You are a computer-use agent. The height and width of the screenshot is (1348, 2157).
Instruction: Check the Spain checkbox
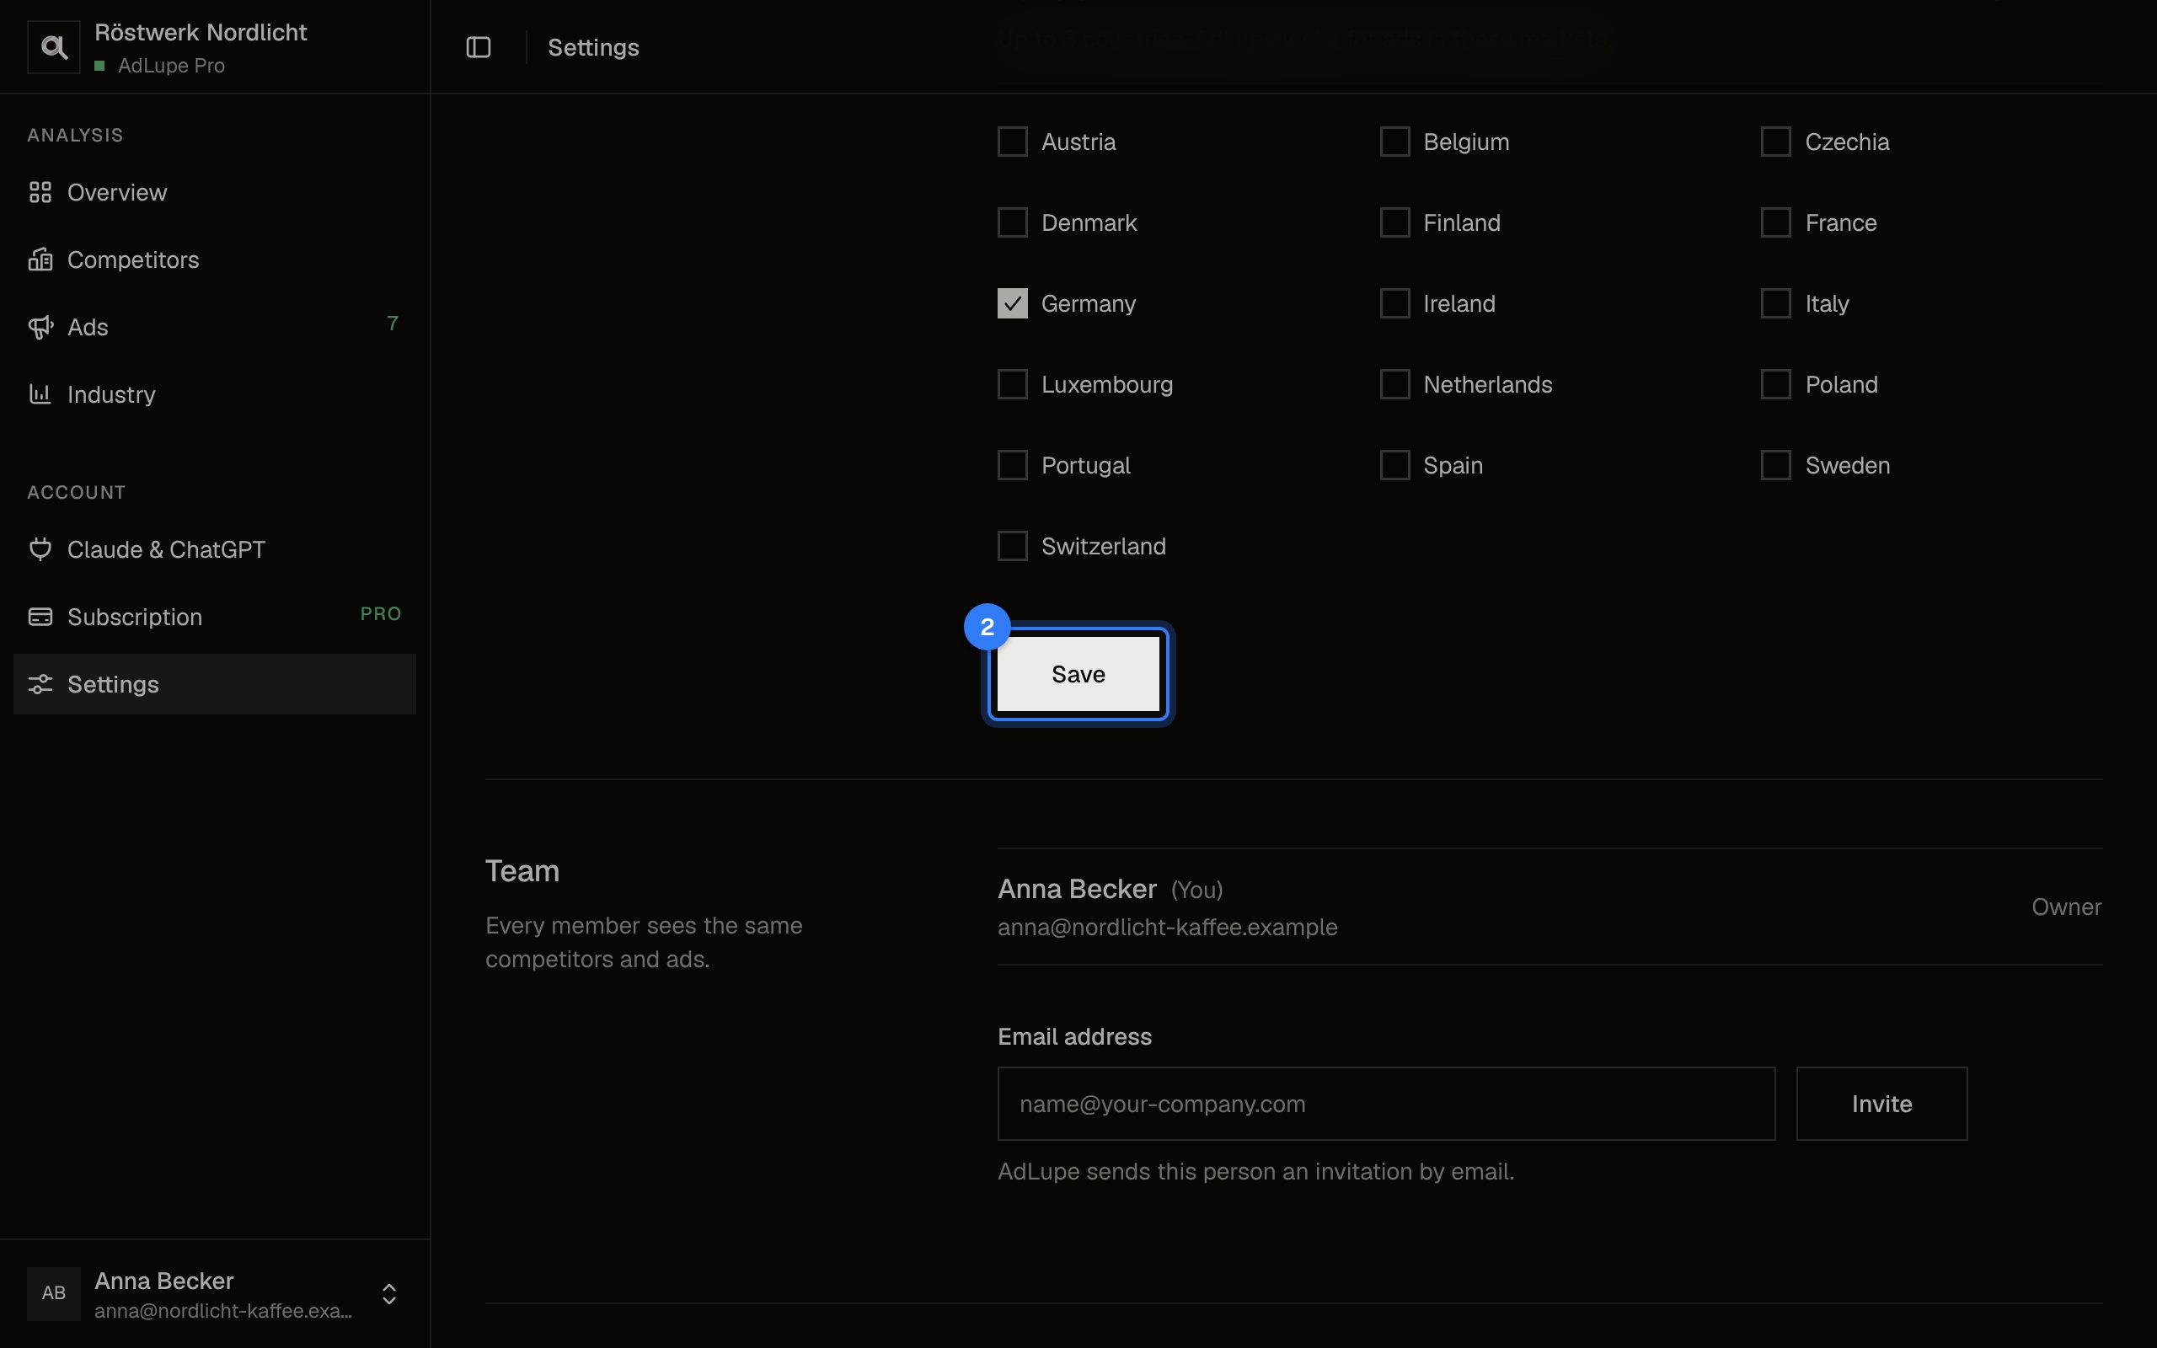click(1395, 465)
